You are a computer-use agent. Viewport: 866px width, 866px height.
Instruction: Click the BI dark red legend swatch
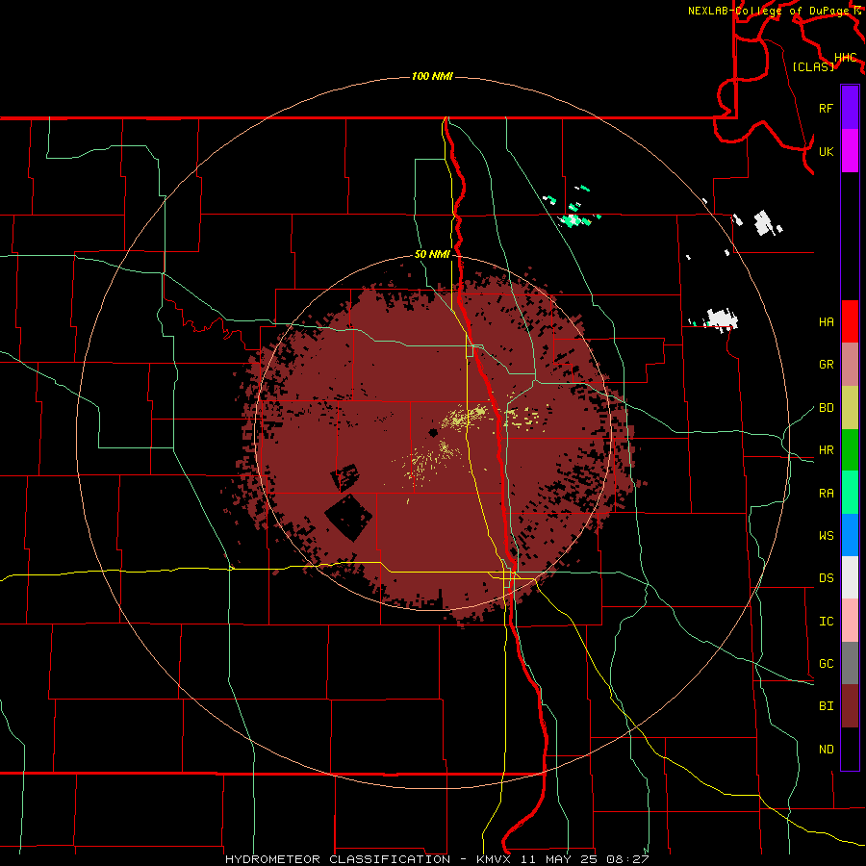[850, 706]
